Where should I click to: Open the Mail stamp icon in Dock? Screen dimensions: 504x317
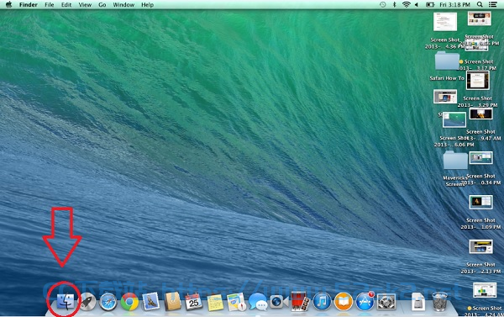[150, 302]
